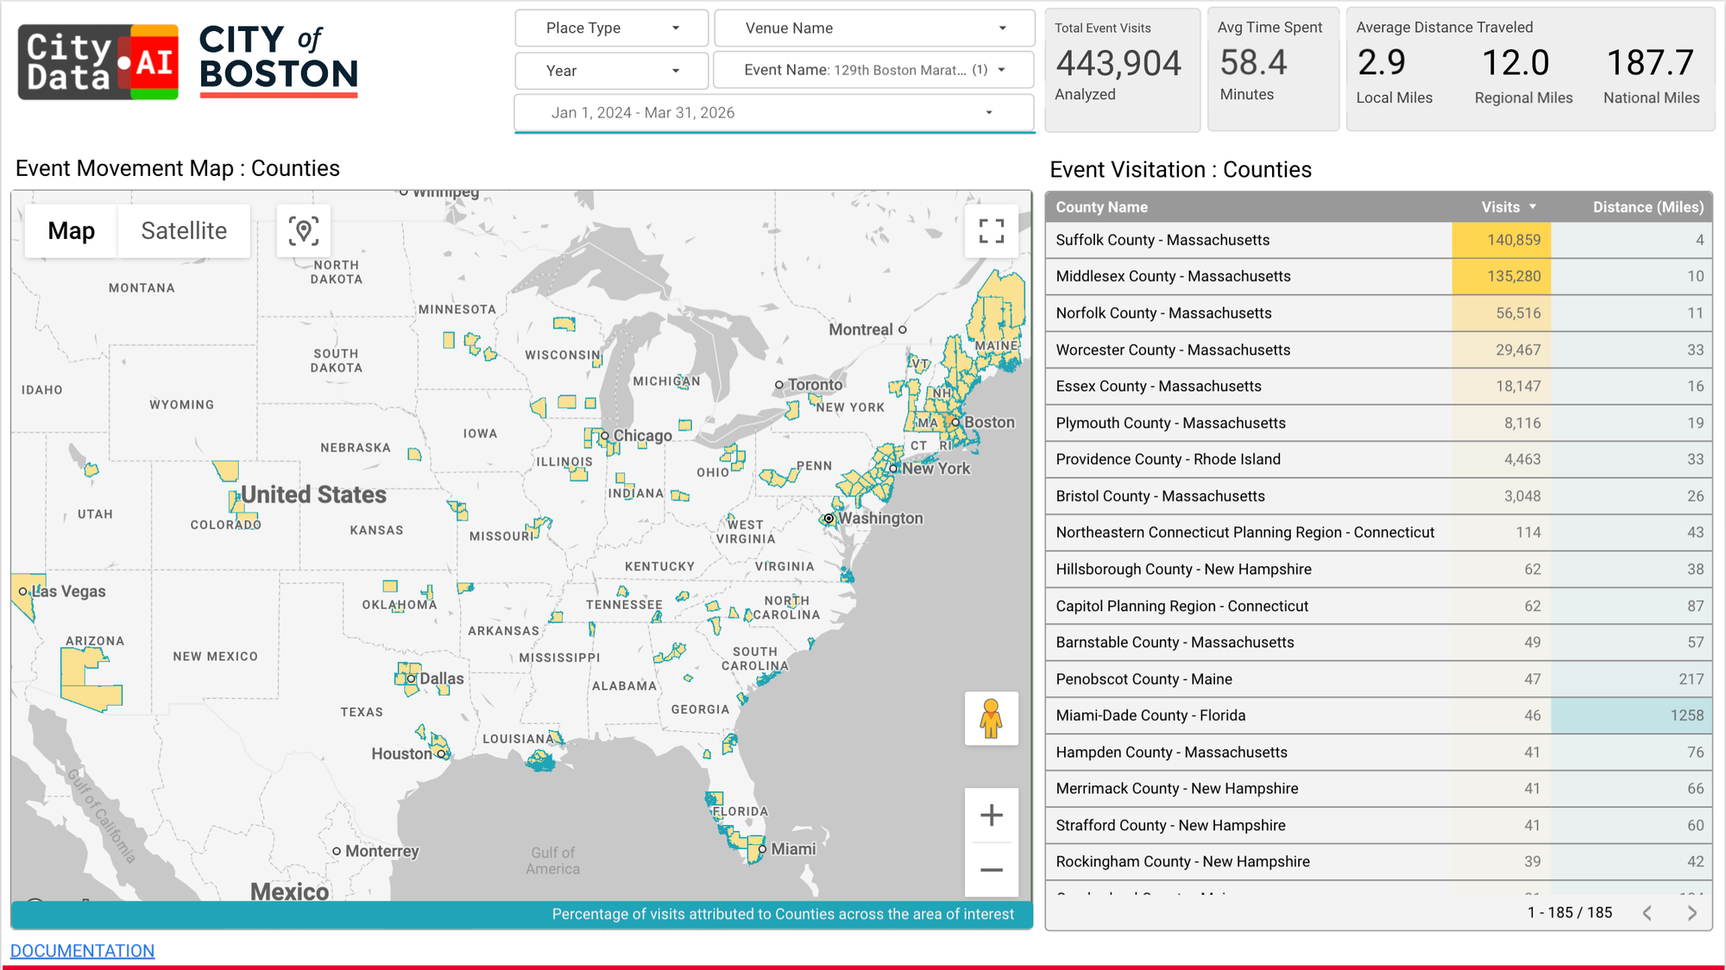The width and height of the screenshot is (1726, 970).
Task: Open the Year filter dropdown
Action: coord(611,71)
